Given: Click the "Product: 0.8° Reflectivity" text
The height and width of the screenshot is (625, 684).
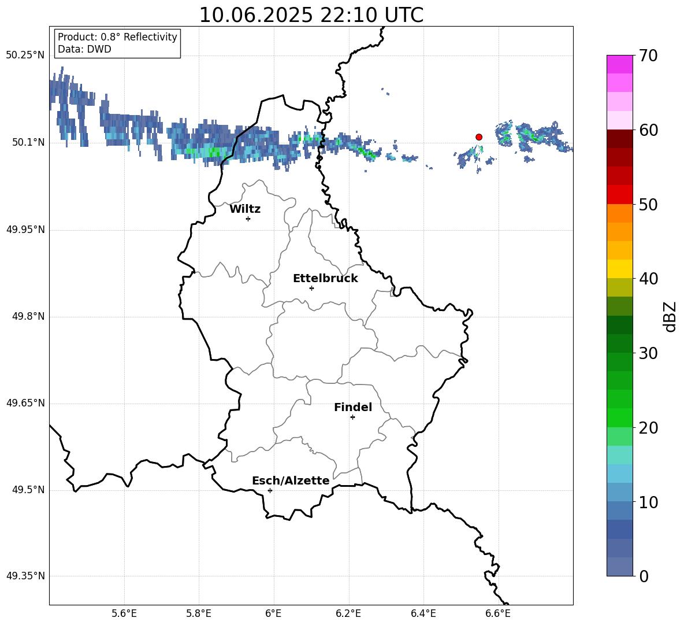Looking at the screenshot, I should (x=117, y=37).
